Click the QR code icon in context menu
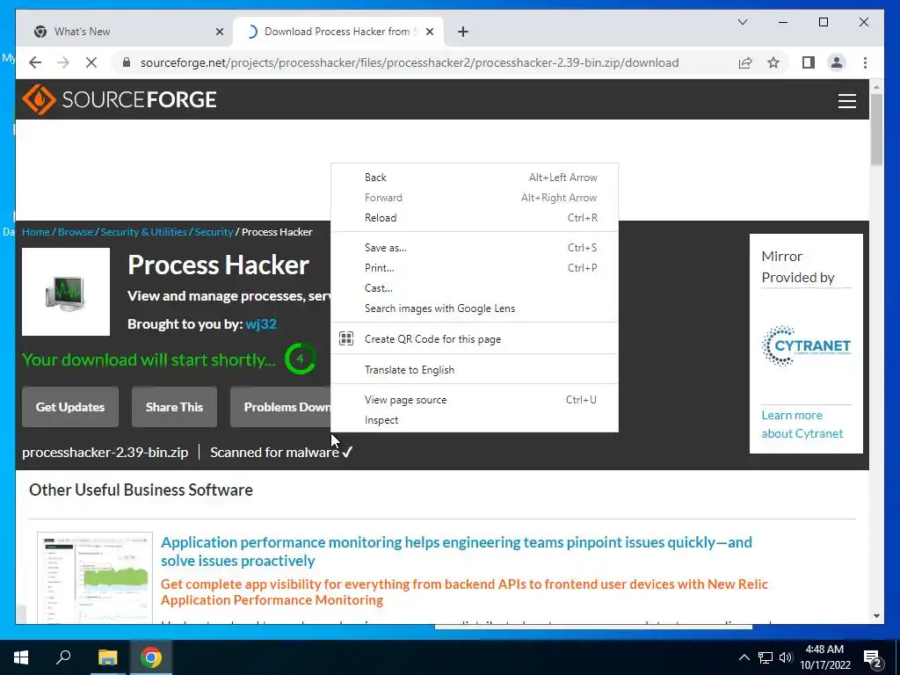This screenshot has width=900, height=675. point(346,338)
